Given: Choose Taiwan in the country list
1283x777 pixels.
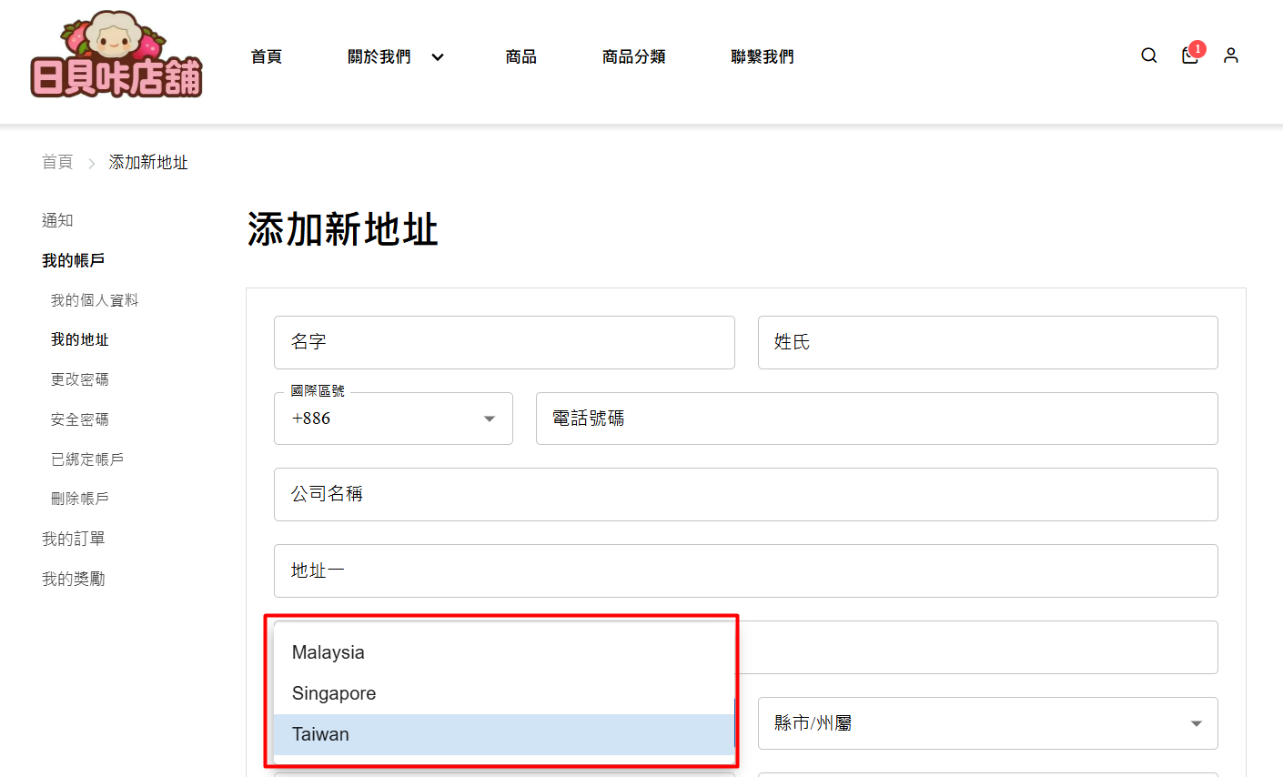Looking at the screenshot, I should pyautogui.click(x=320, y=734).
